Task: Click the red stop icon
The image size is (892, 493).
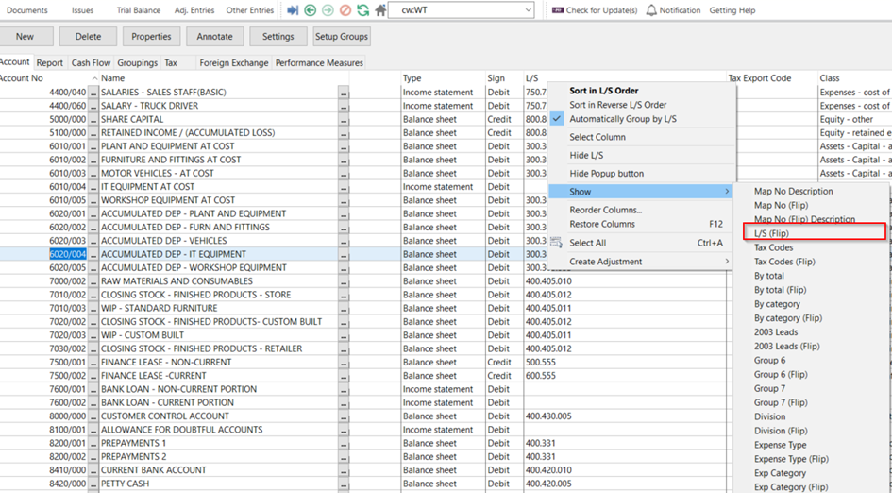Action: point(345,10)
